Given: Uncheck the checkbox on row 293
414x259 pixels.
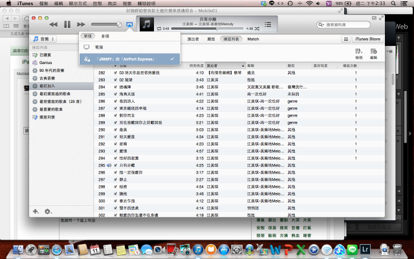Looking at the screenshot, I should pyautogui.click(x=115, y=151).
